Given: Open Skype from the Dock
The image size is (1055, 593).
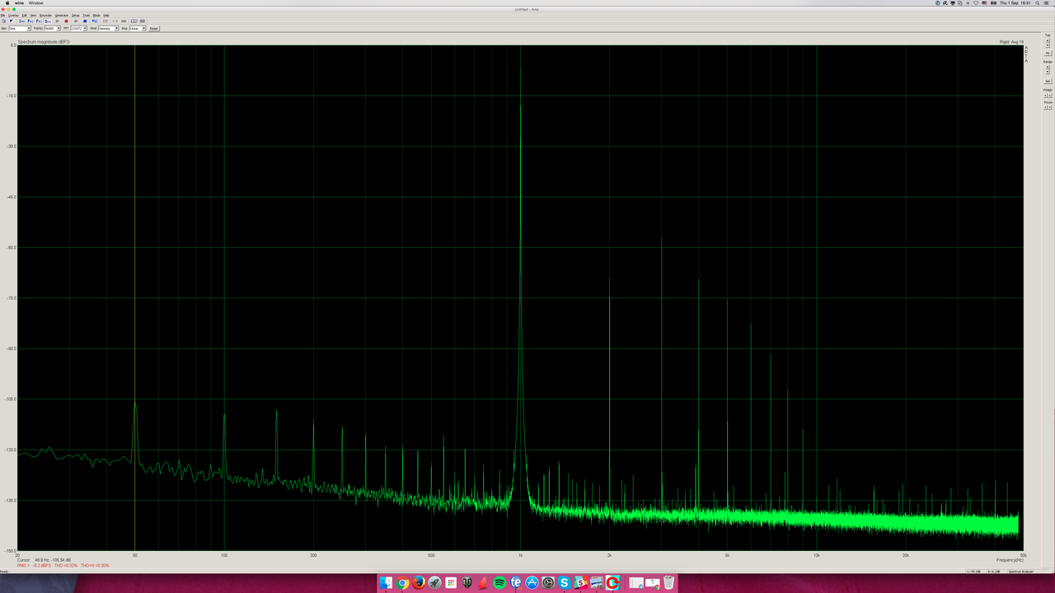Looking at the screenshot, I should 565,582.
